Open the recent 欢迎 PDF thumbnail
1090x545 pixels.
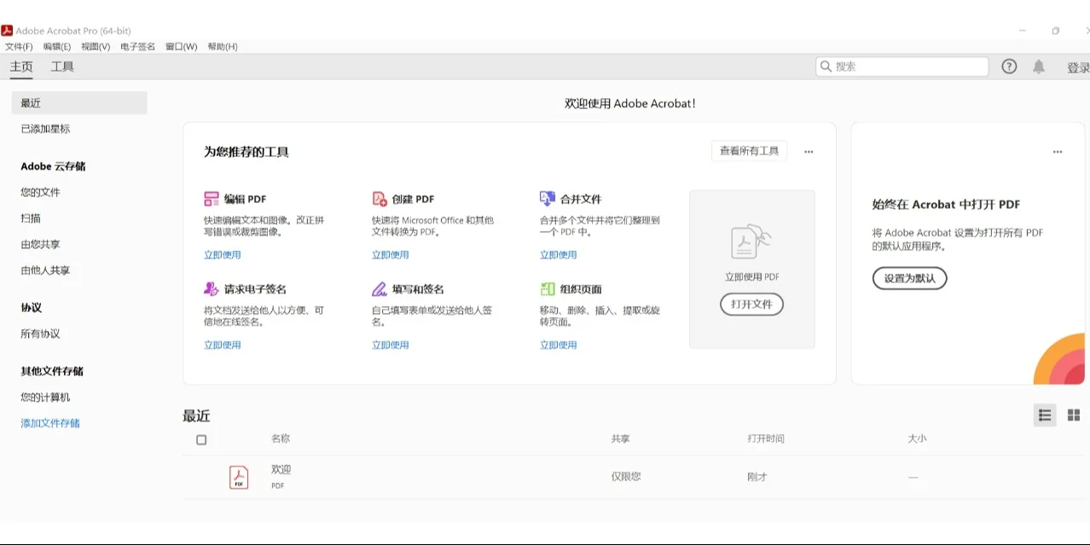[x=238, y=476]
